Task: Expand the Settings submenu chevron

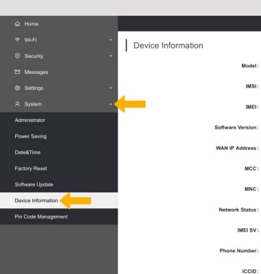Action: click(x=111, y=88)
